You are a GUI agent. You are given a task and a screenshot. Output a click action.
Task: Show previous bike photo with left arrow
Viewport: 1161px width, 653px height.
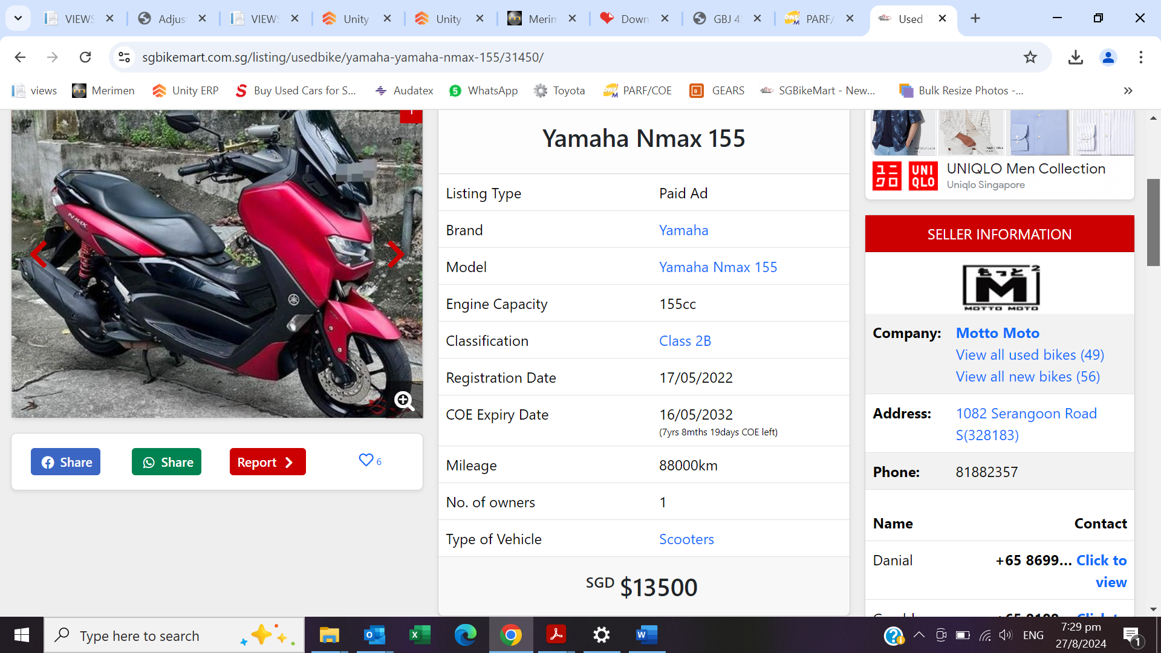pyautogui.click(x=39, y=255)
